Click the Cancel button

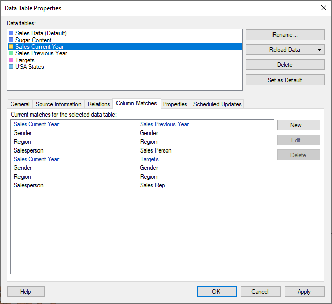click(x=260, y=292)
